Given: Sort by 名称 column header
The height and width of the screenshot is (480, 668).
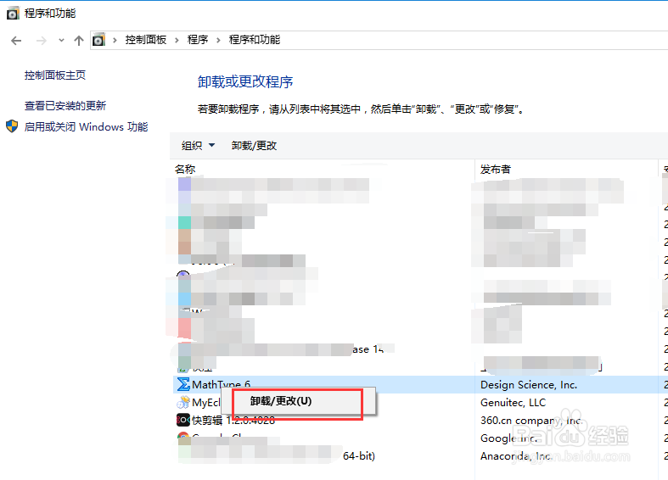Looking at the screenshot, I should [185, 169].
